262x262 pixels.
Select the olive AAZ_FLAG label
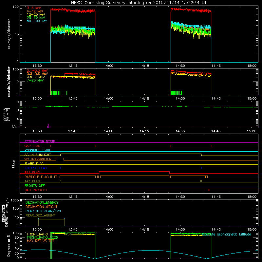click(x=32, y=181)
